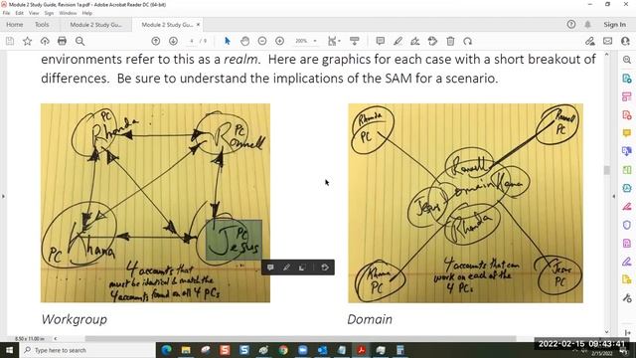This screenshot has width=636, height=358.
Task: Open the help question mark icon
Action: [x=571, y=24]
